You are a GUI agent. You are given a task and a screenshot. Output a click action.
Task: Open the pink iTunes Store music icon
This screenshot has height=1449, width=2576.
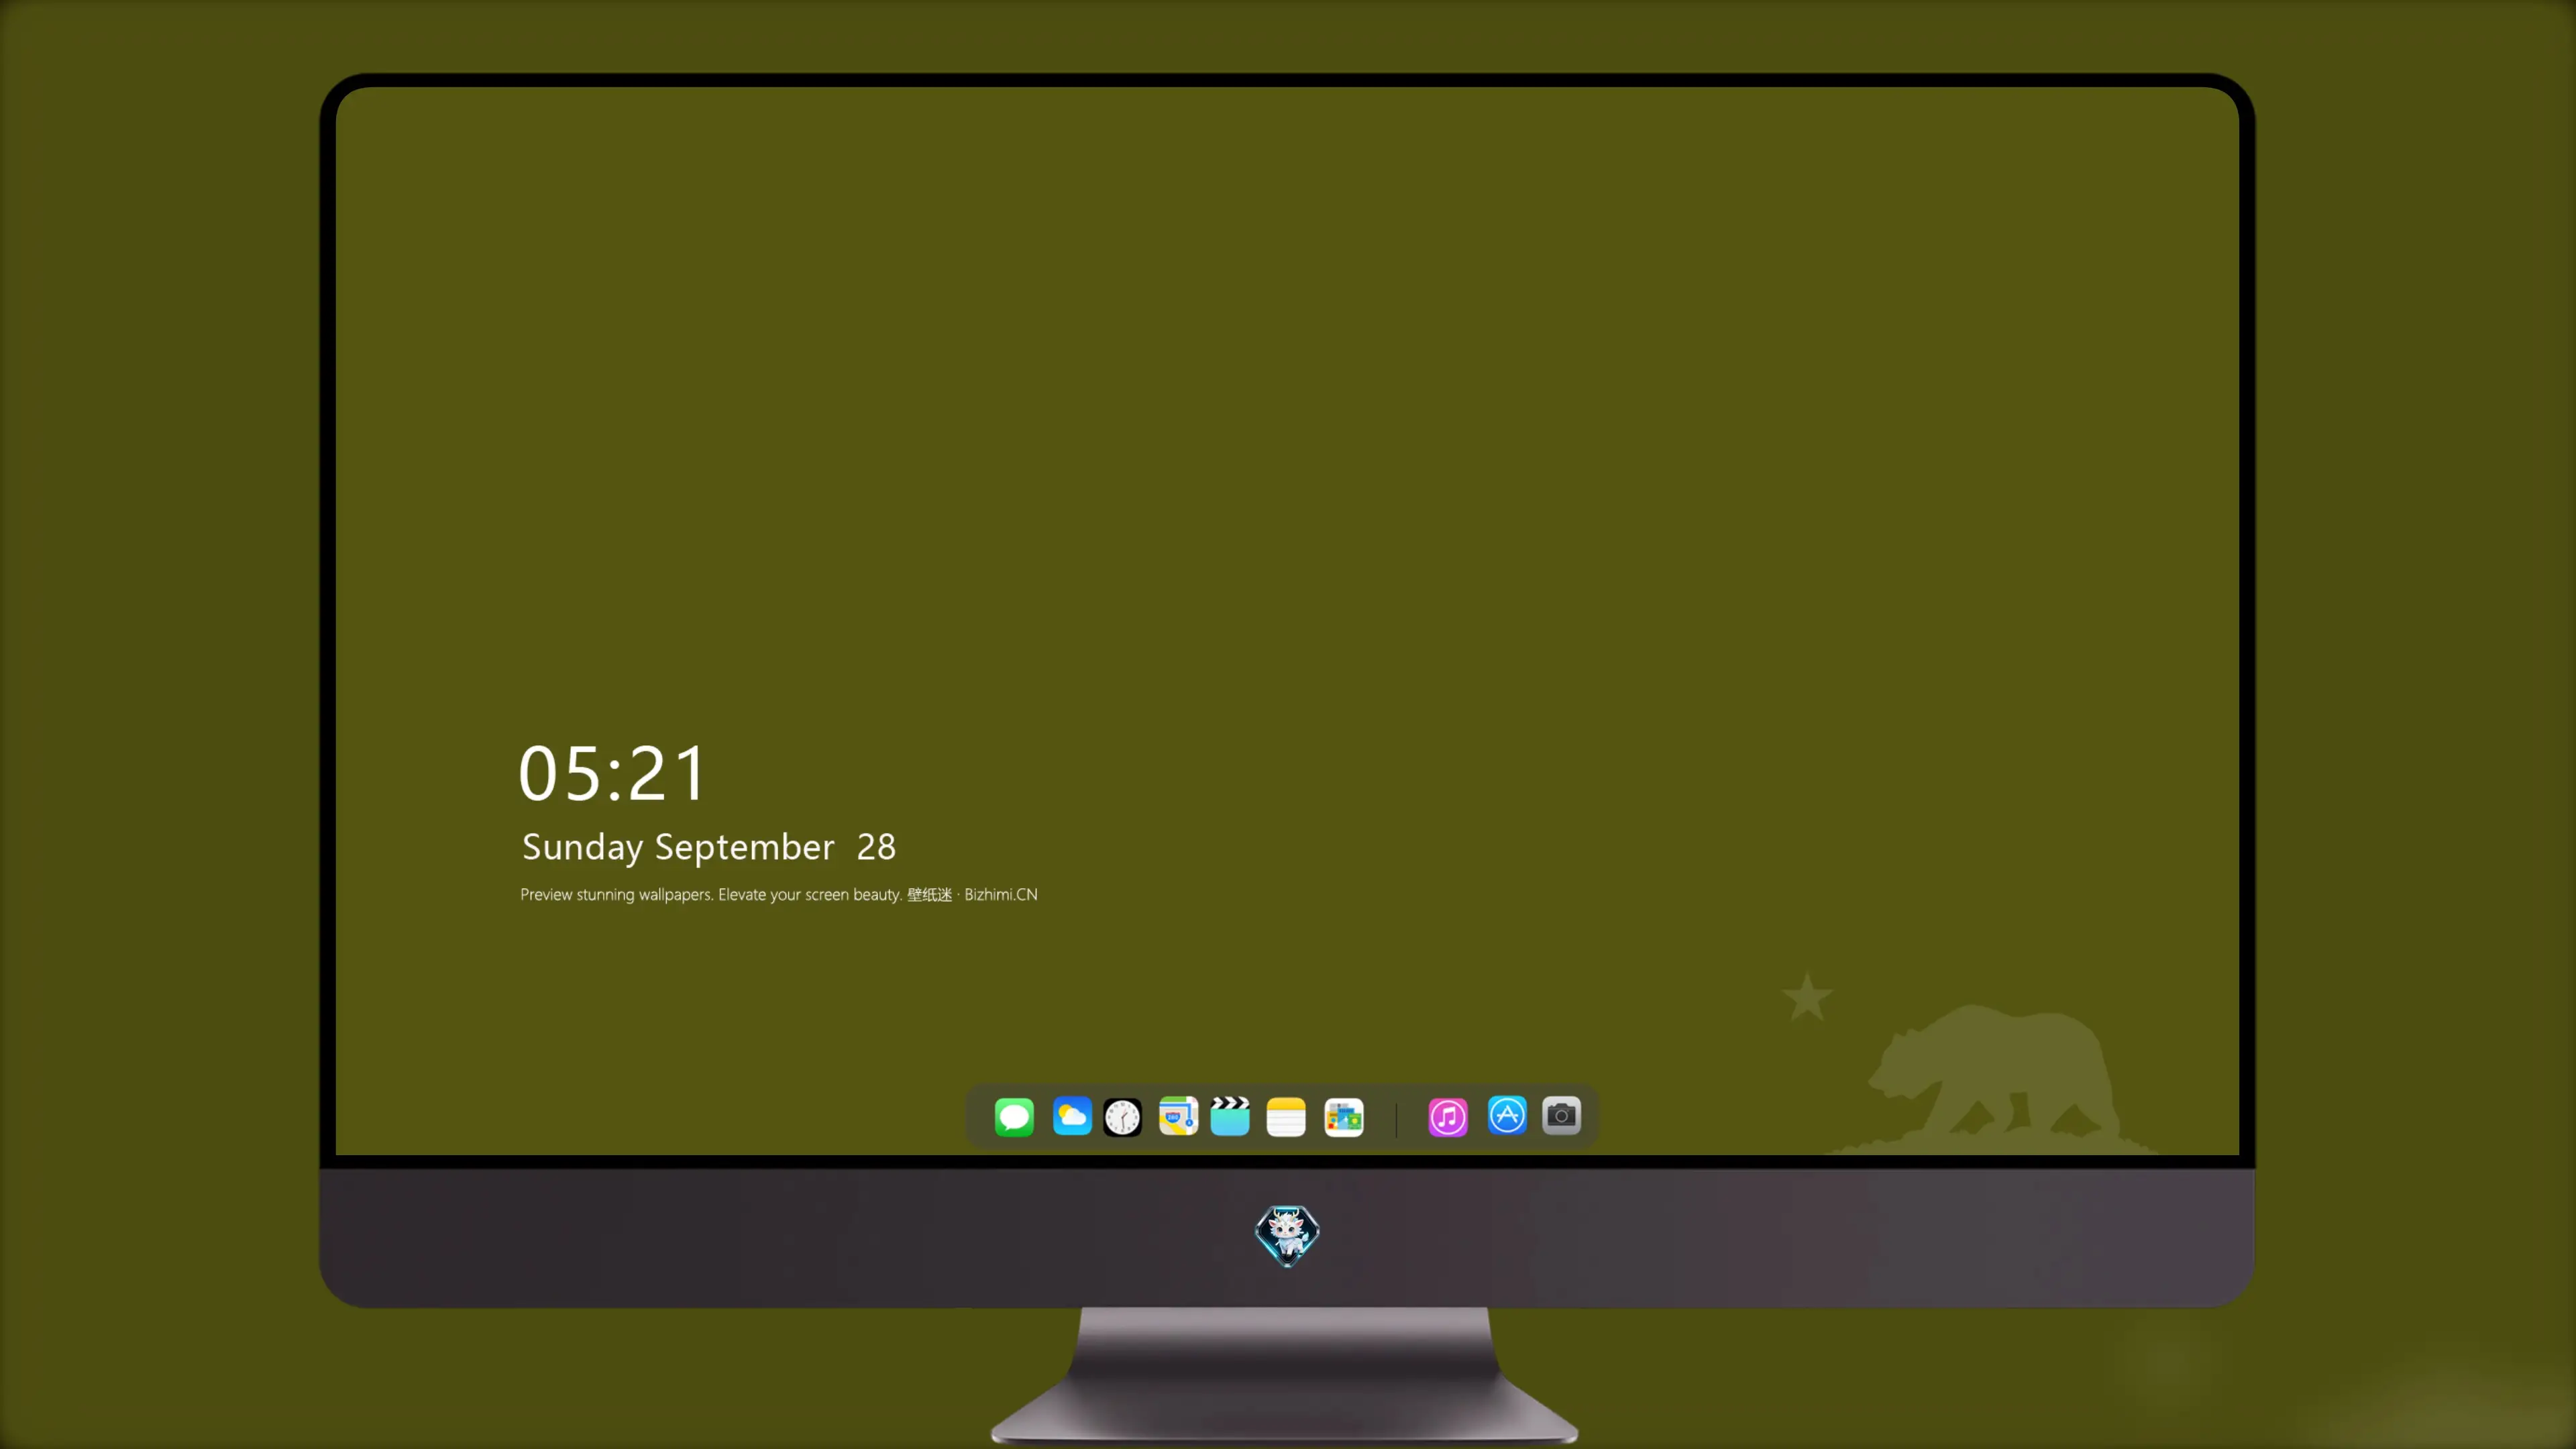tap(1448, 1117)
